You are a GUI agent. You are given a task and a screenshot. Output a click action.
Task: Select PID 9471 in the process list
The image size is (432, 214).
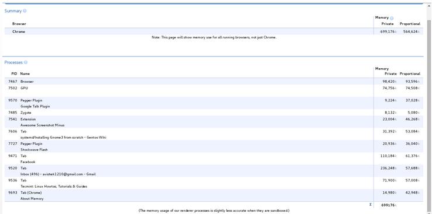[13, 156]
